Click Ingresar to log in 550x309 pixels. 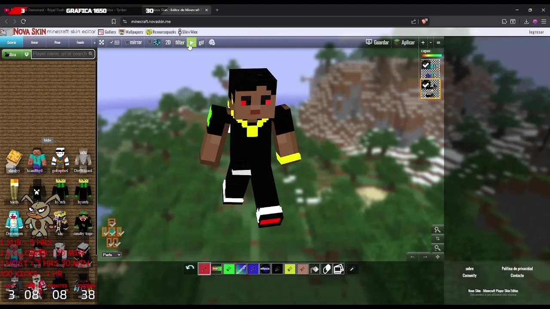pyautogui.click(x=536, y=32)
